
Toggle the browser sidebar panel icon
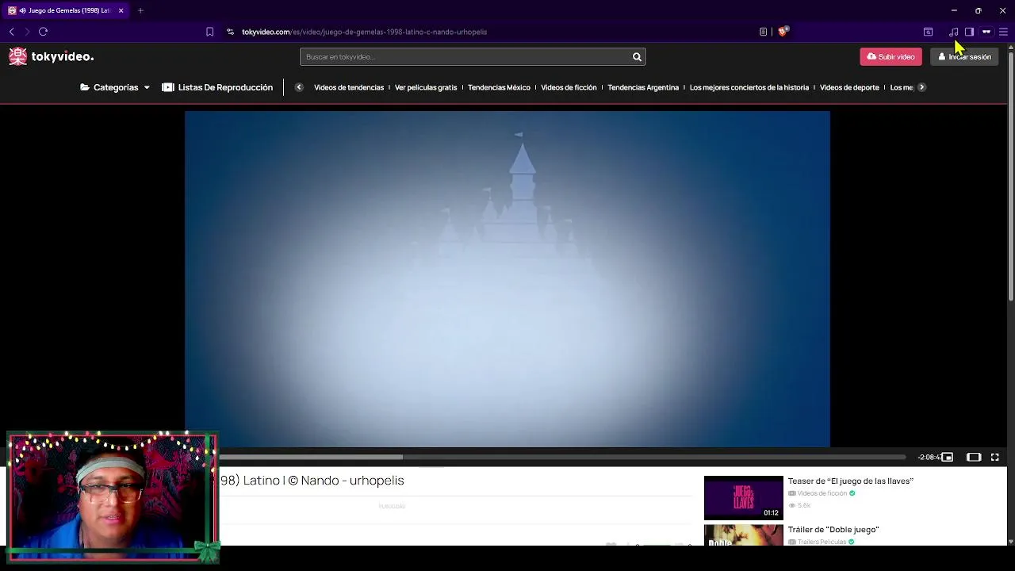tap(969, 32)
